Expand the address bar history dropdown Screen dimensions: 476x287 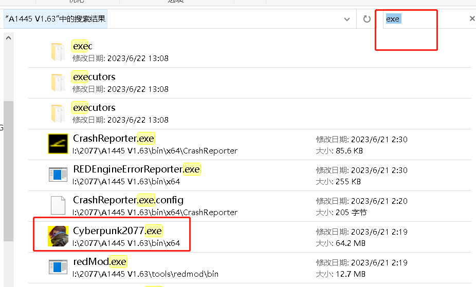click(347, 19)
